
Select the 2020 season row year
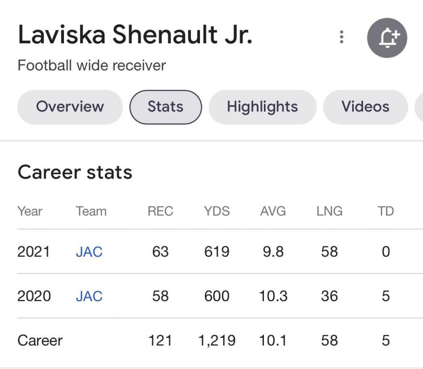tap(33, 296)
